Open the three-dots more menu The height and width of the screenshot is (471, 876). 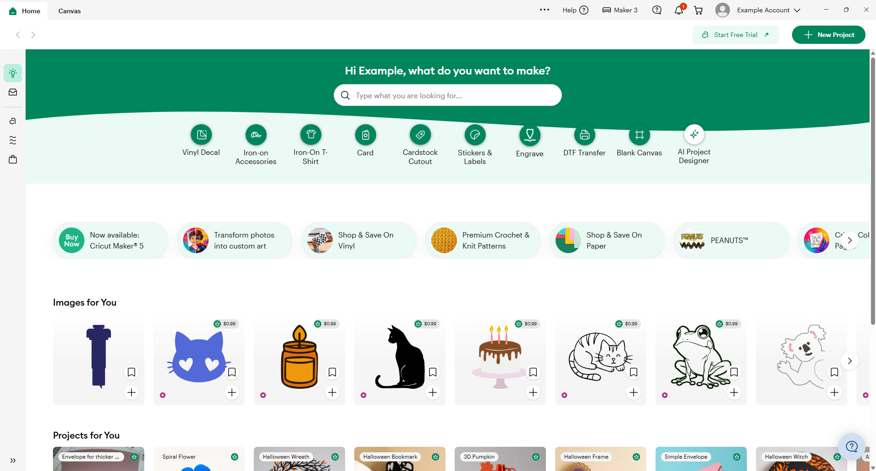(x=545, y=10)
